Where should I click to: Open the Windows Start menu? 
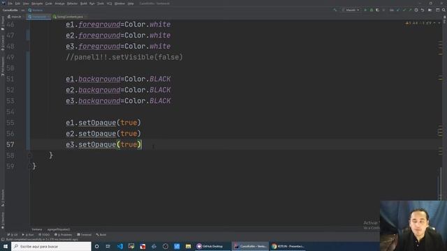[6, 246]
